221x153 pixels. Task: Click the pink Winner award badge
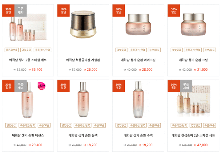click(x=42, y=86)
